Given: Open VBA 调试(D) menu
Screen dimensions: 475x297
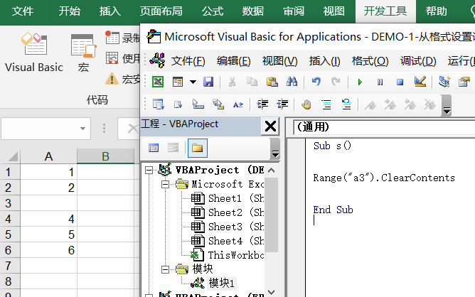Looking at the screenshot, I should pos(418,61).
